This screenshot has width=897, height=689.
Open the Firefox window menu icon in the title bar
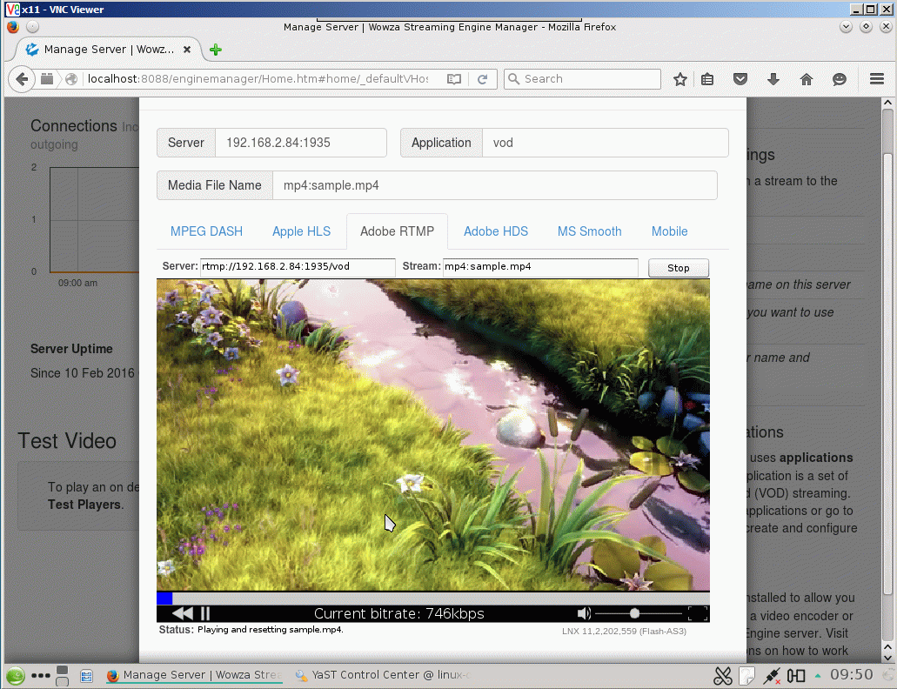(x=12, y=27)
